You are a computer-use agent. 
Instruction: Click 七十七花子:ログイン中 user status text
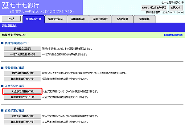point(172,2)
